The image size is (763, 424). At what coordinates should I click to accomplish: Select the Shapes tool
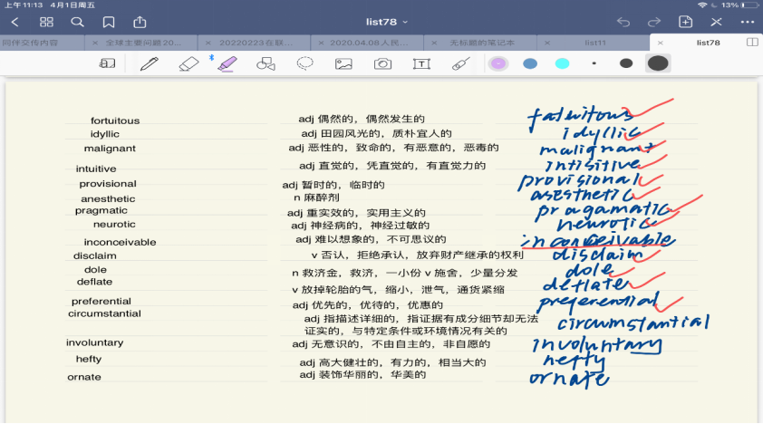[x=266, y=63]
